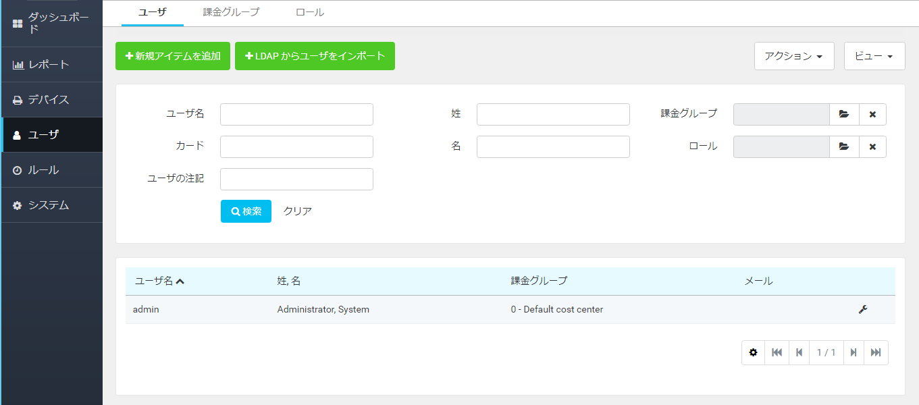Click the ロール selection field
919x405 pixels.
click(x=781, y=146)
